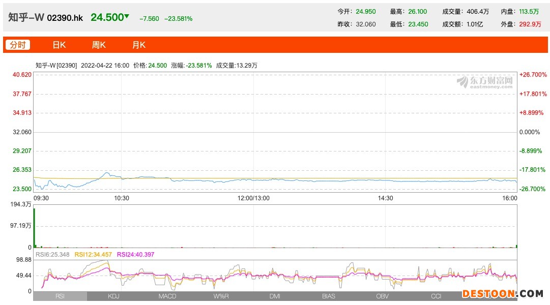This screenshot has height=305, width=550.
Task: Show the MACD indicator
Action: [x=167, y=296]
